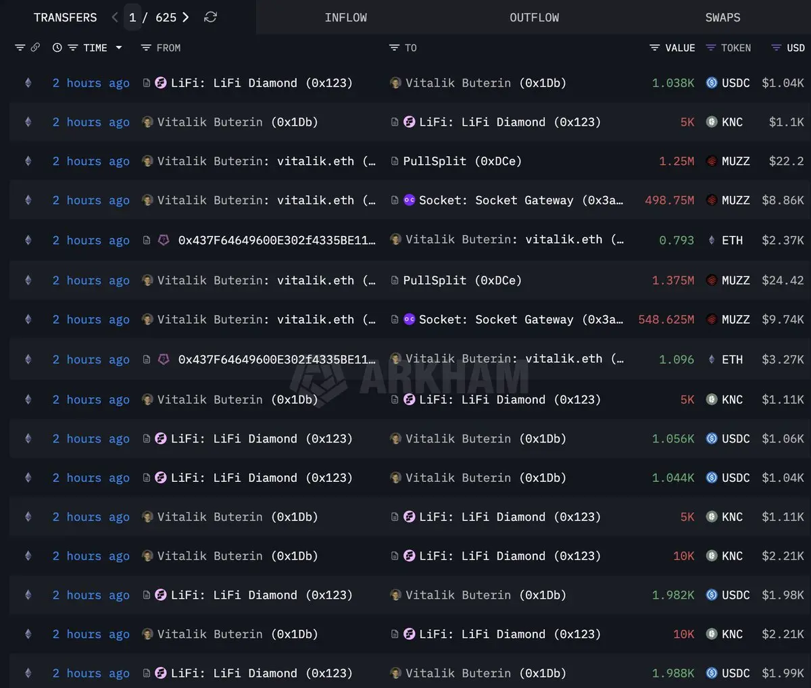Click sender icon in 1.096 ETH row
The height and width of the screenshot is (688, 811).
pyautogui.click(x=164, y=360)
